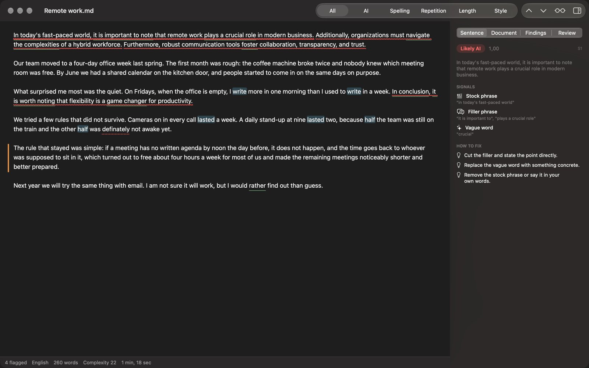Select the AI filter
The width and height of the screenshot is (589, 368).
366,11
